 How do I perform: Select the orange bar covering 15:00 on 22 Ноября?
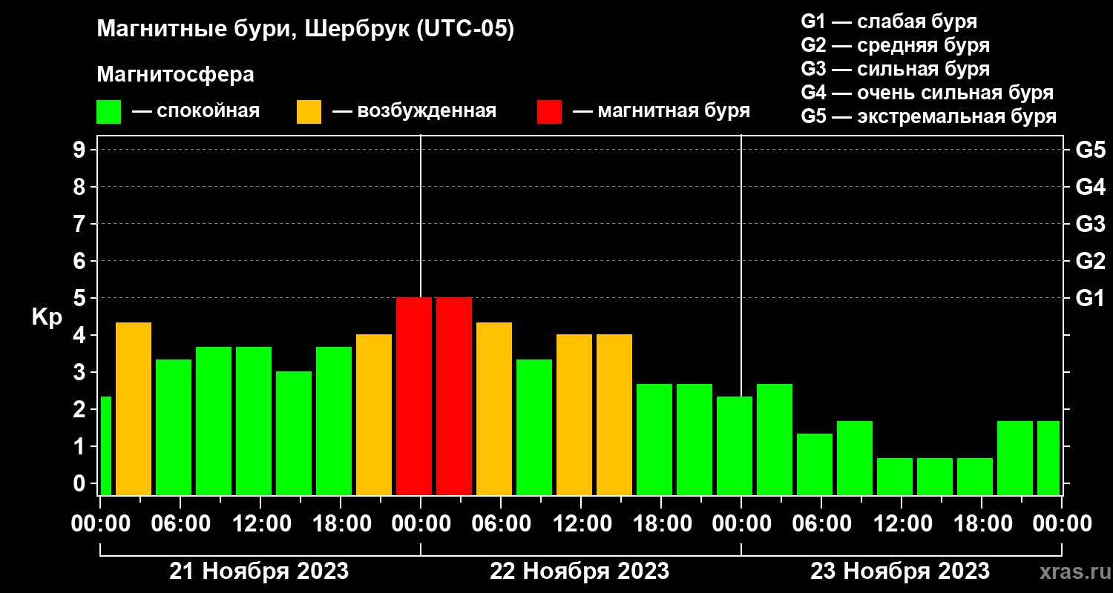614,415
